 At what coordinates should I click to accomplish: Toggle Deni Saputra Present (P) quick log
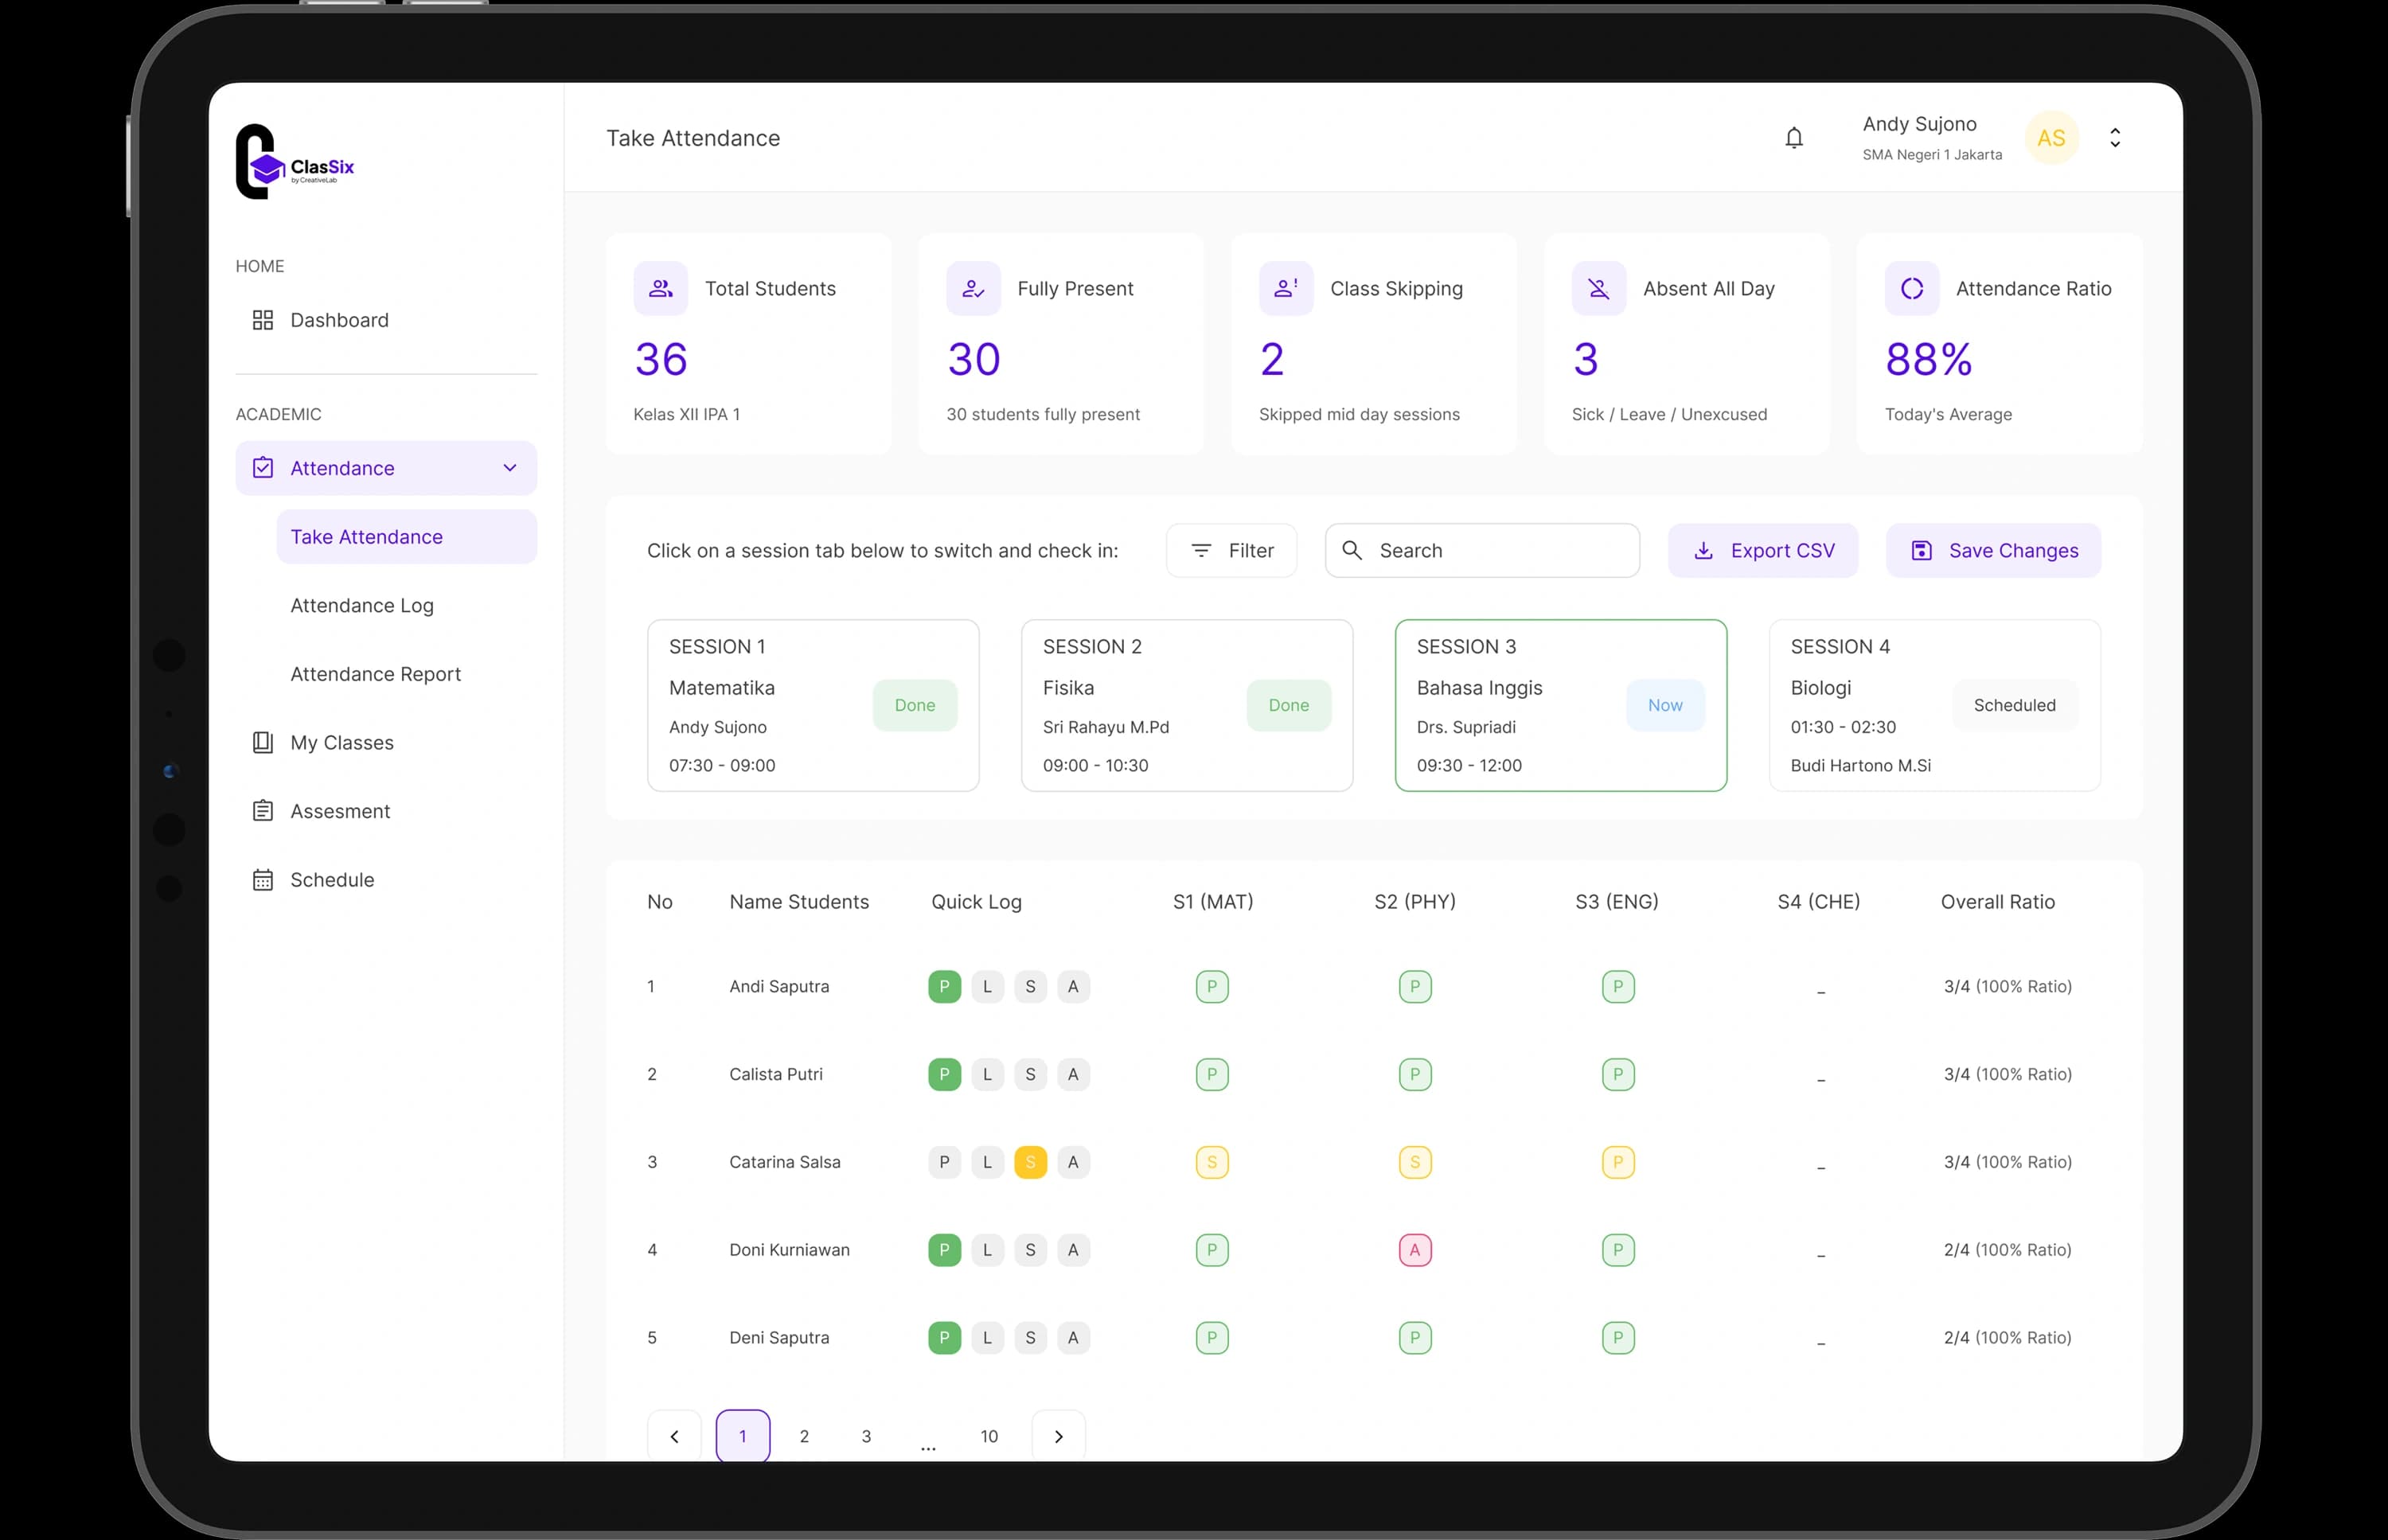[944, 1338]
